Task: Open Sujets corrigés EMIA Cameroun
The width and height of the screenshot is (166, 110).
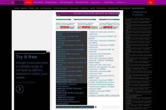Action: click(x=104, y=95)
